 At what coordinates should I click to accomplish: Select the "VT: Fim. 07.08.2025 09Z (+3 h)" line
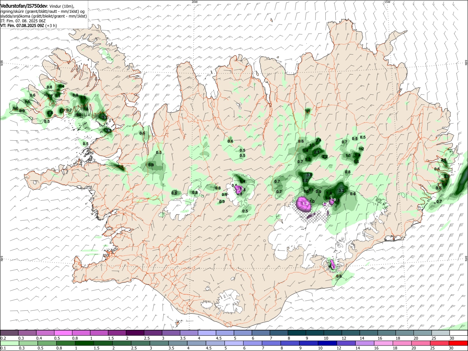(29, 26)
